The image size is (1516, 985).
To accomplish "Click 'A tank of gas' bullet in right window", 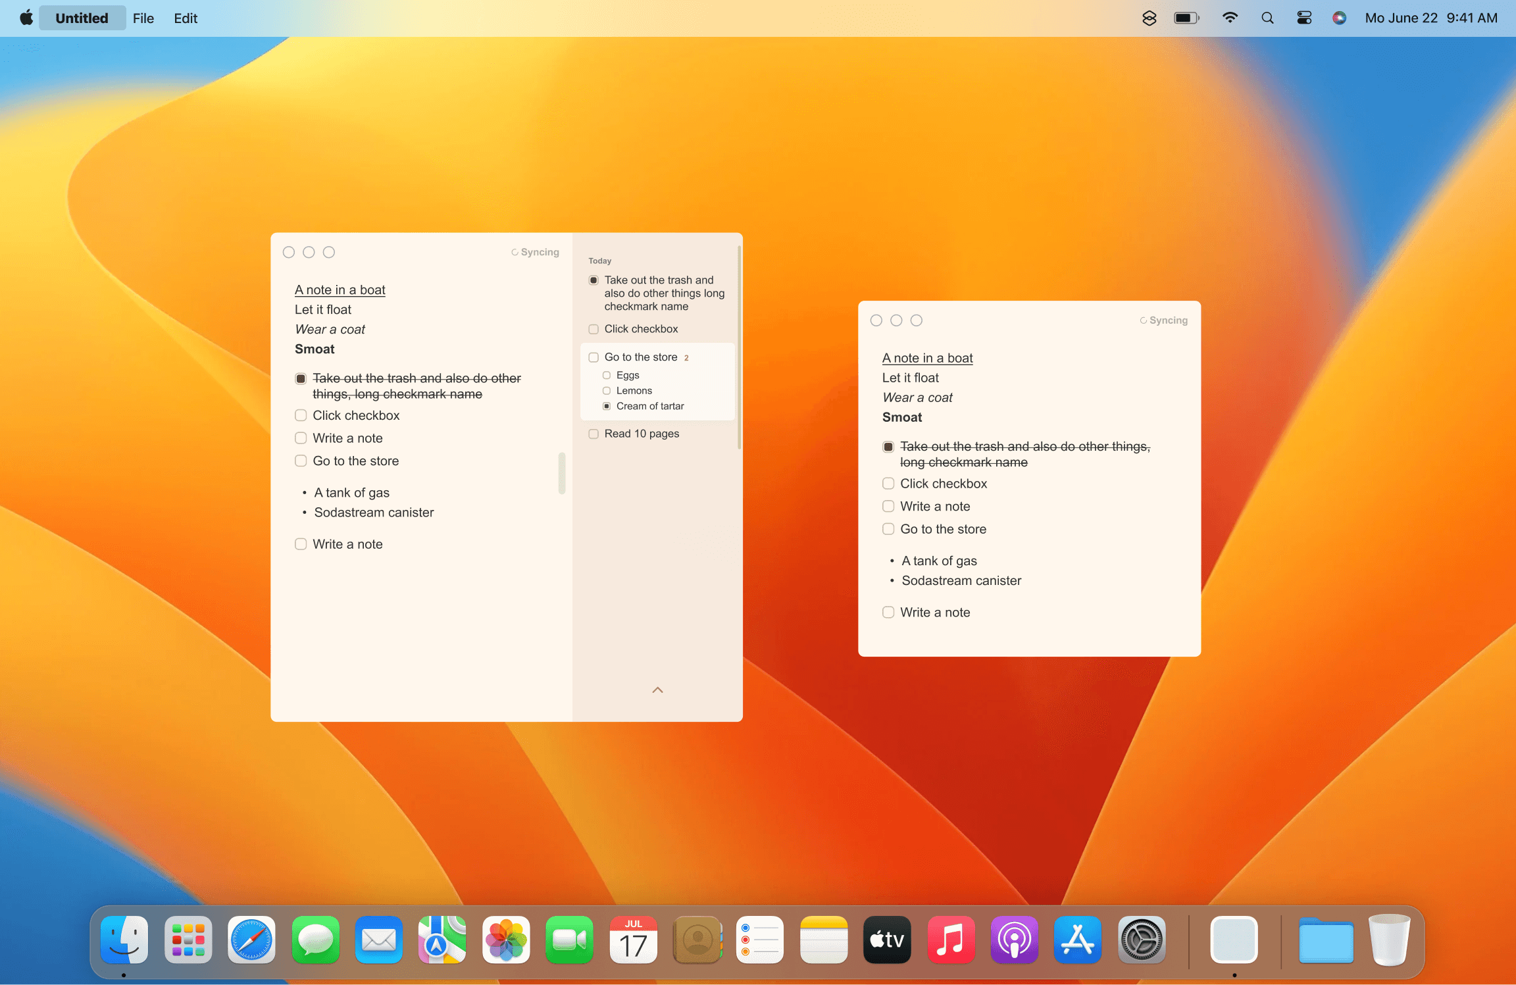I will coord(939,561).
